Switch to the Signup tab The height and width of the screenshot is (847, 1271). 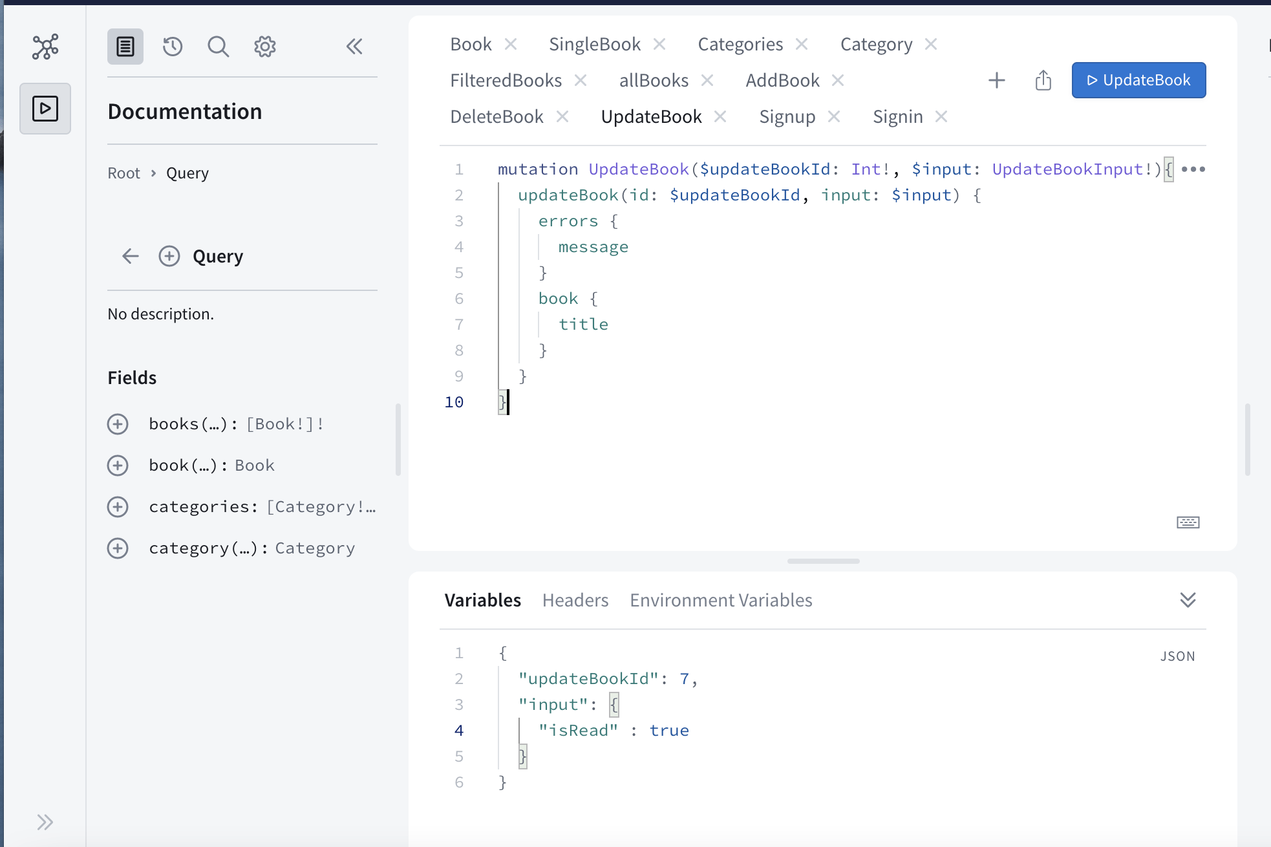tap(787, 116)
